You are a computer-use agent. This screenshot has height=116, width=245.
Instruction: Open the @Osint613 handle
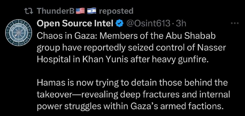148,24
